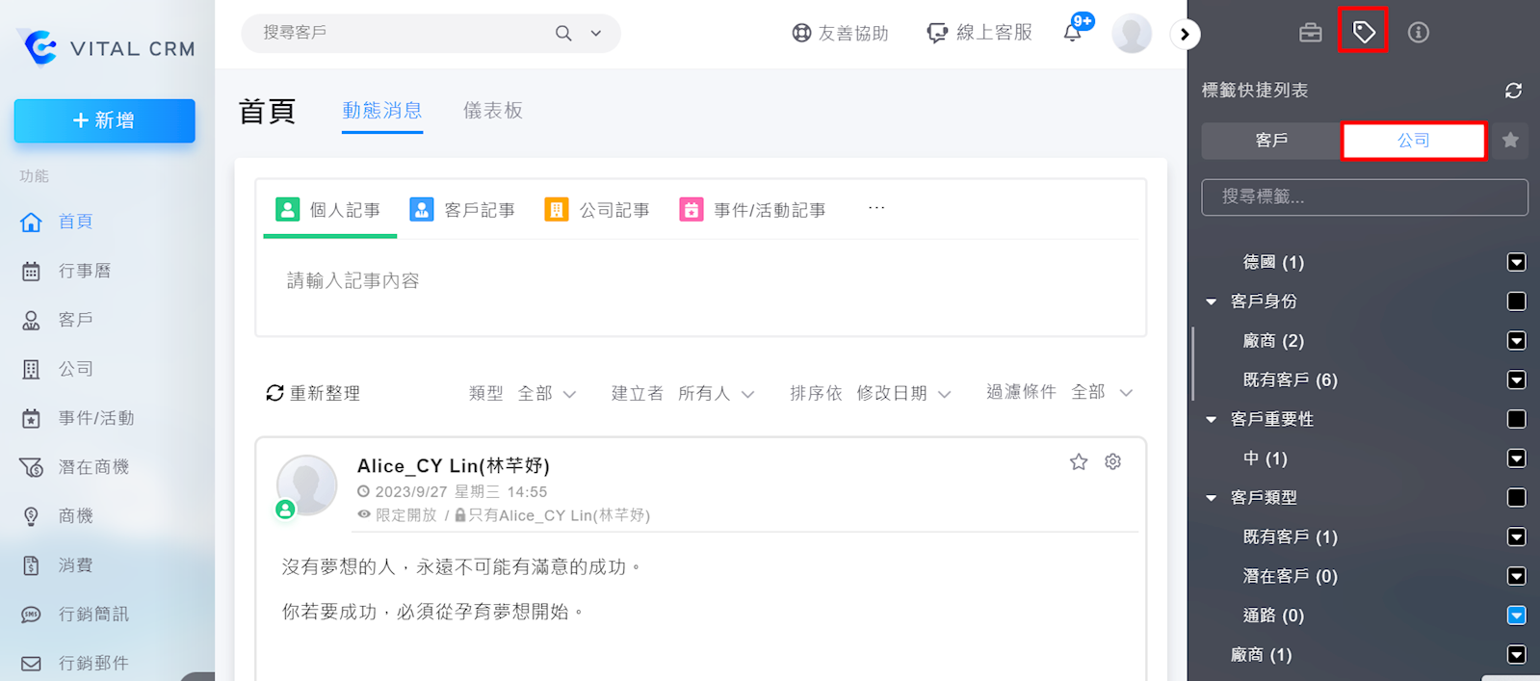1540x681 pixels.
Task: Open 線上客服 online support
Action: [x=979, y=33]
